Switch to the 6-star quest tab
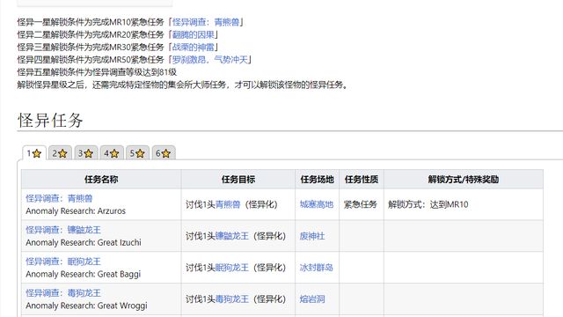The image size is (563, 317). 164,153
